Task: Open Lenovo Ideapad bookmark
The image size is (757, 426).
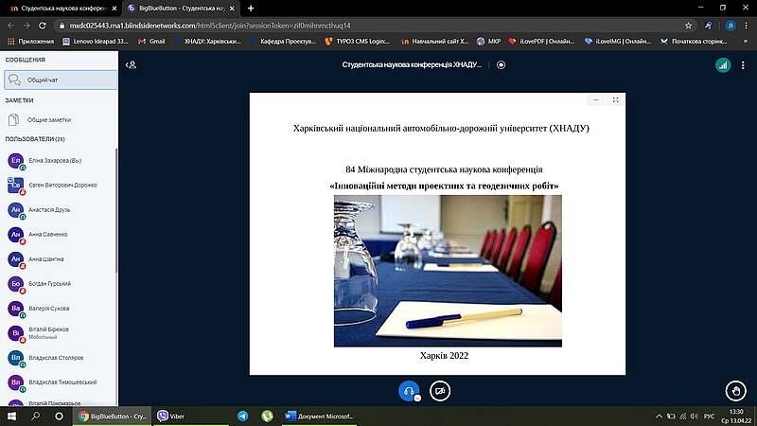Action: tap(96, 42)
